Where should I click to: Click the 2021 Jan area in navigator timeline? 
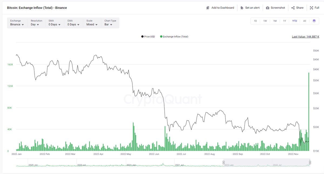131,165
